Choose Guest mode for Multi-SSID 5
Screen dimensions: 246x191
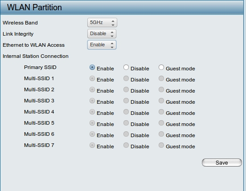161,123
